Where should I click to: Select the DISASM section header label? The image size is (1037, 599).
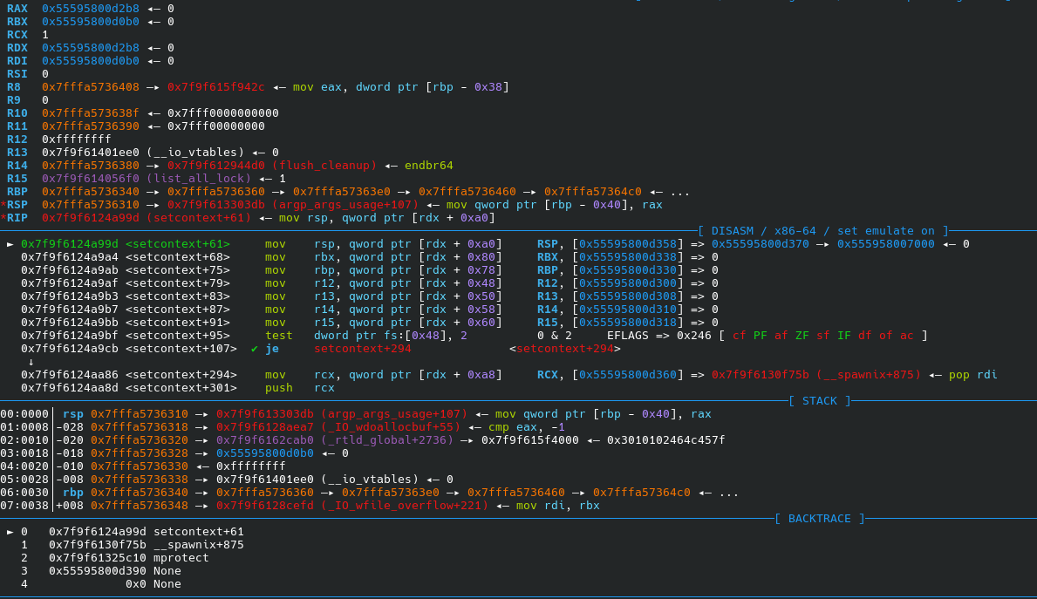pos(823,231)
